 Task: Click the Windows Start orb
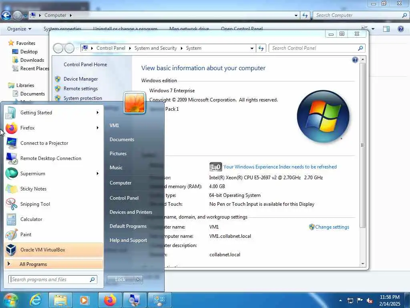10,300
